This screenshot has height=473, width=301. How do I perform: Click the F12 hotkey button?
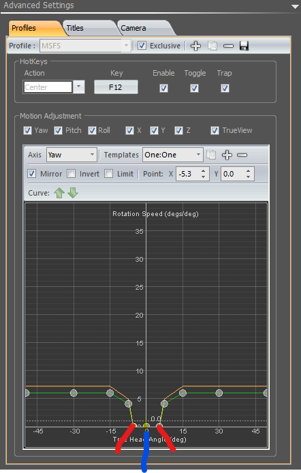click(116, 87)
